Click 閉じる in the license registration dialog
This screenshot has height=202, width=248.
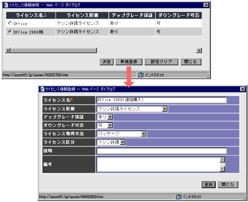click(228, 184)
